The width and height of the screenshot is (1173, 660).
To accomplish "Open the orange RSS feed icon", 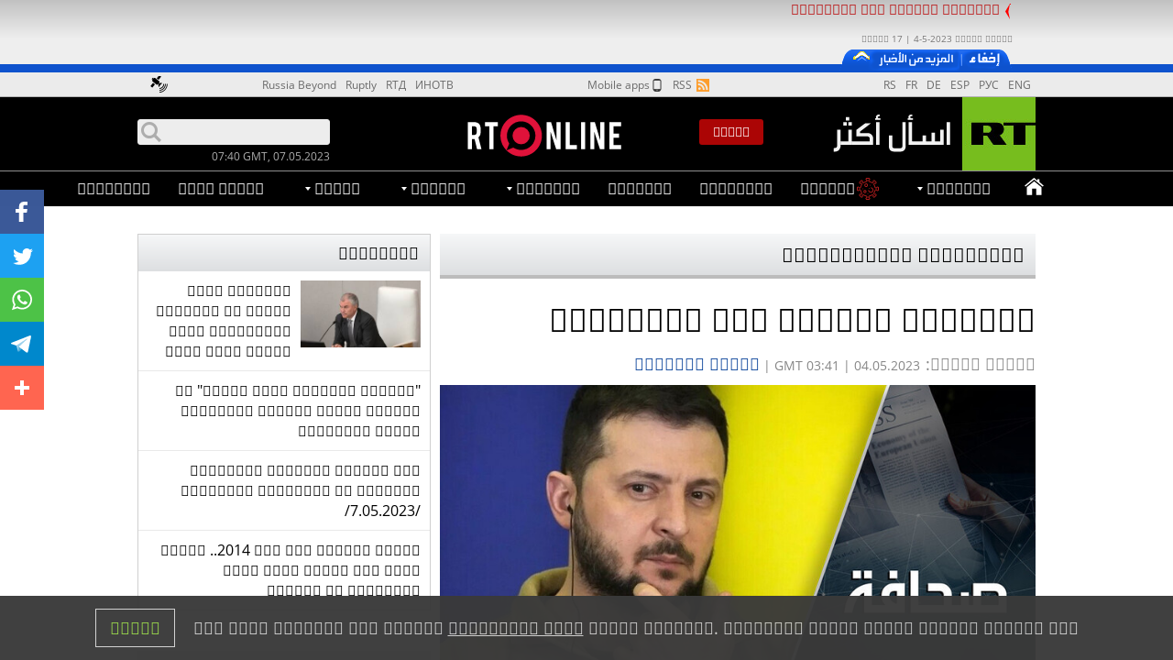I will [x=703, y=85].
